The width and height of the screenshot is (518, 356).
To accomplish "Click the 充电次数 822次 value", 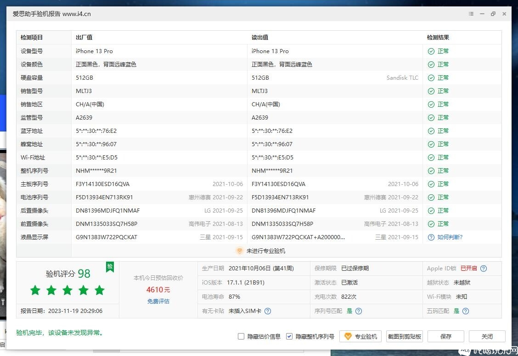I will pyautogui.click(x=349, y=297).
